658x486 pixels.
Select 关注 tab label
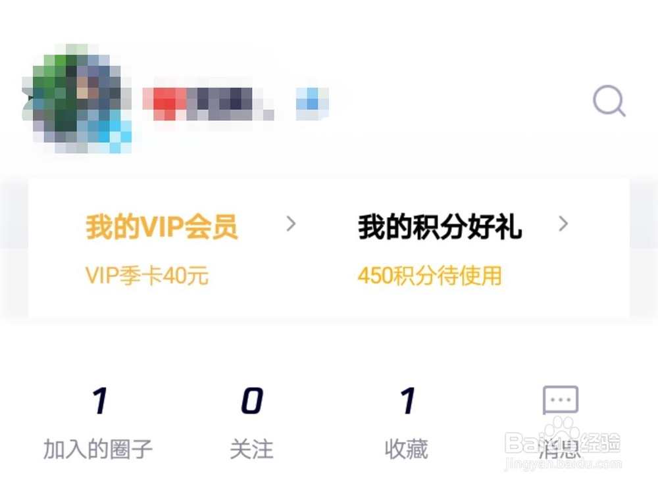coord(252,449)
